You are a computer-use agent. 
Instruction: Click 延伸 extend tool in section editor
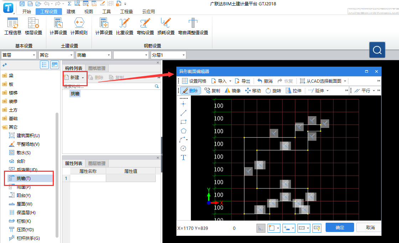pyautogui.click(x=316, y=91)
